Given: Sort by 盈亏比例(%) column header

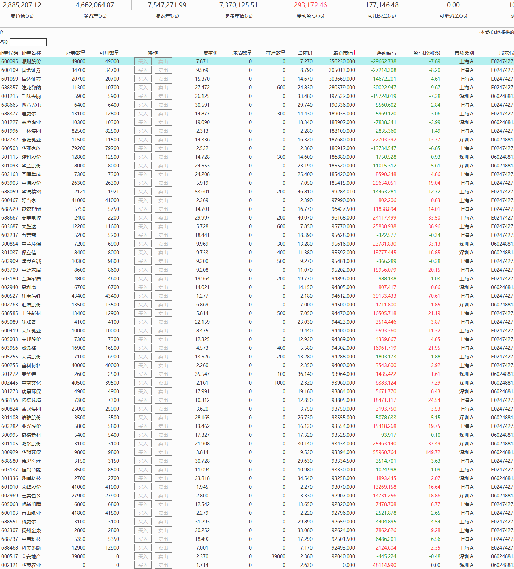Looking at the screenshot, I should tap(426, 53).
